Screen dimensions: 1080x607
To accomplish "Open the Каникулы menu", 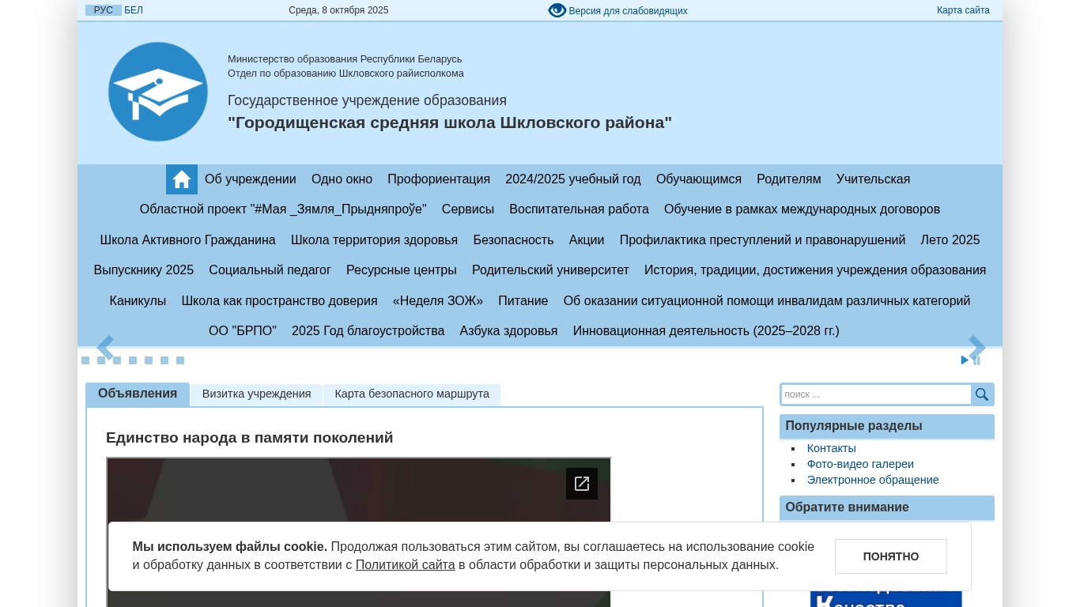I will pyautogui.click(x=138, y=301).
